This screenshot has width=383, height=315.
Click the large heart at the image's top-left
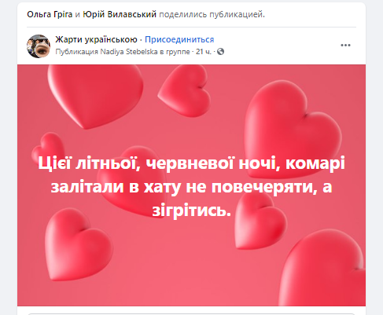[x=94, y=94]
